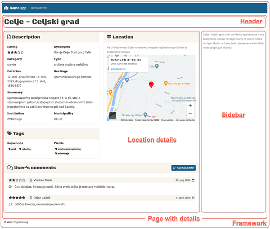The image size is (270, 229).
Task: Click the Gostilna pri Kmetec restaurant marker
Action: 166,83
